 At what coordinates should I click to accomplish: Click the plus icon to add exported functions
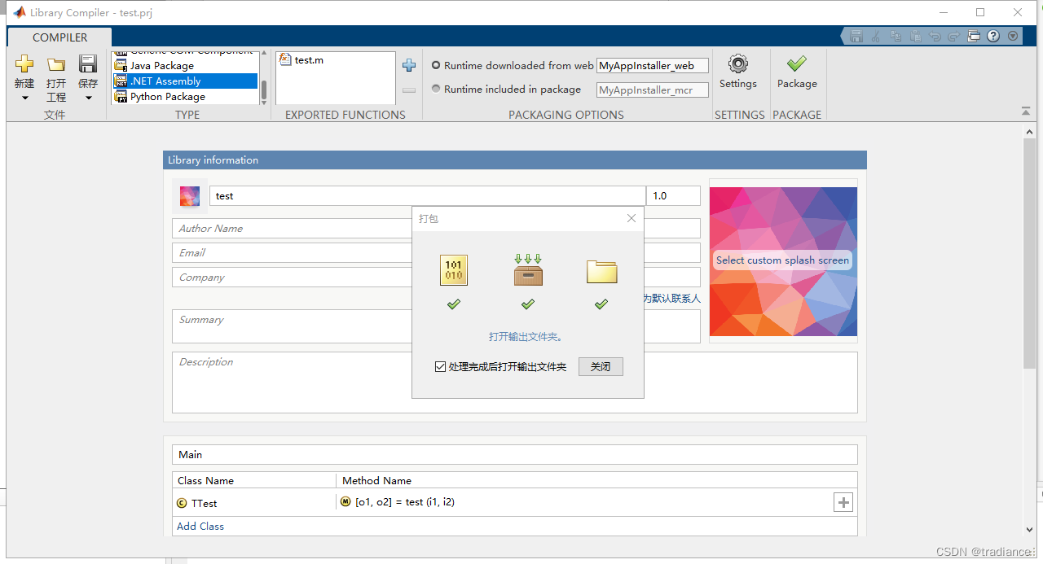(409, 64)
